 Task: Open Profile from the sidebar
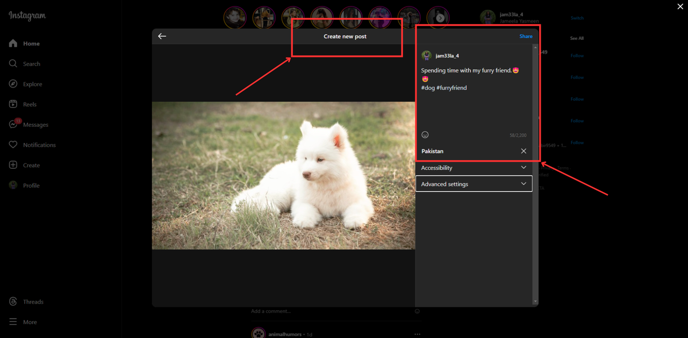24,185
